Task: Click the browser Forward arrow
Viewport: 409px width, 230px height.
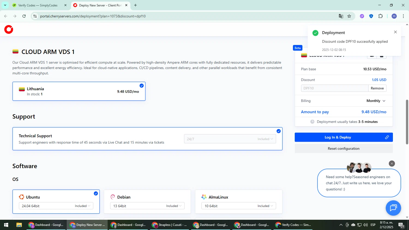Action: click(15, 16)
